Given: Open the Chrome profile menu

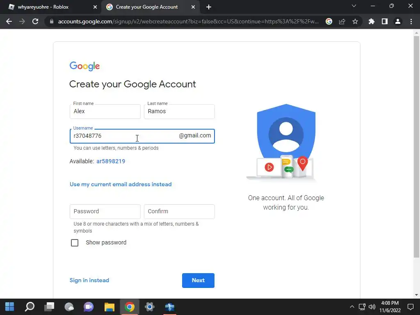Looking at the screenshot, I should pos(398,21).
